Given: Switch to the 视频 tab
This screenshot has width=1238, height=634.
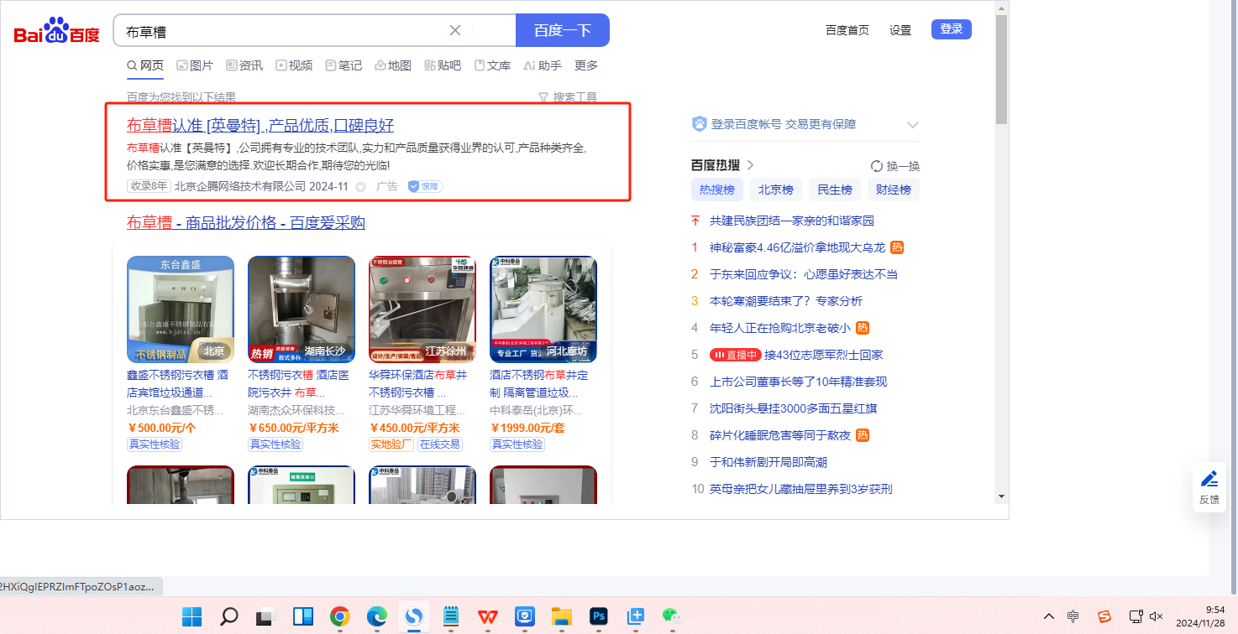Looking at the screenshot, I should tap(294, 65).
